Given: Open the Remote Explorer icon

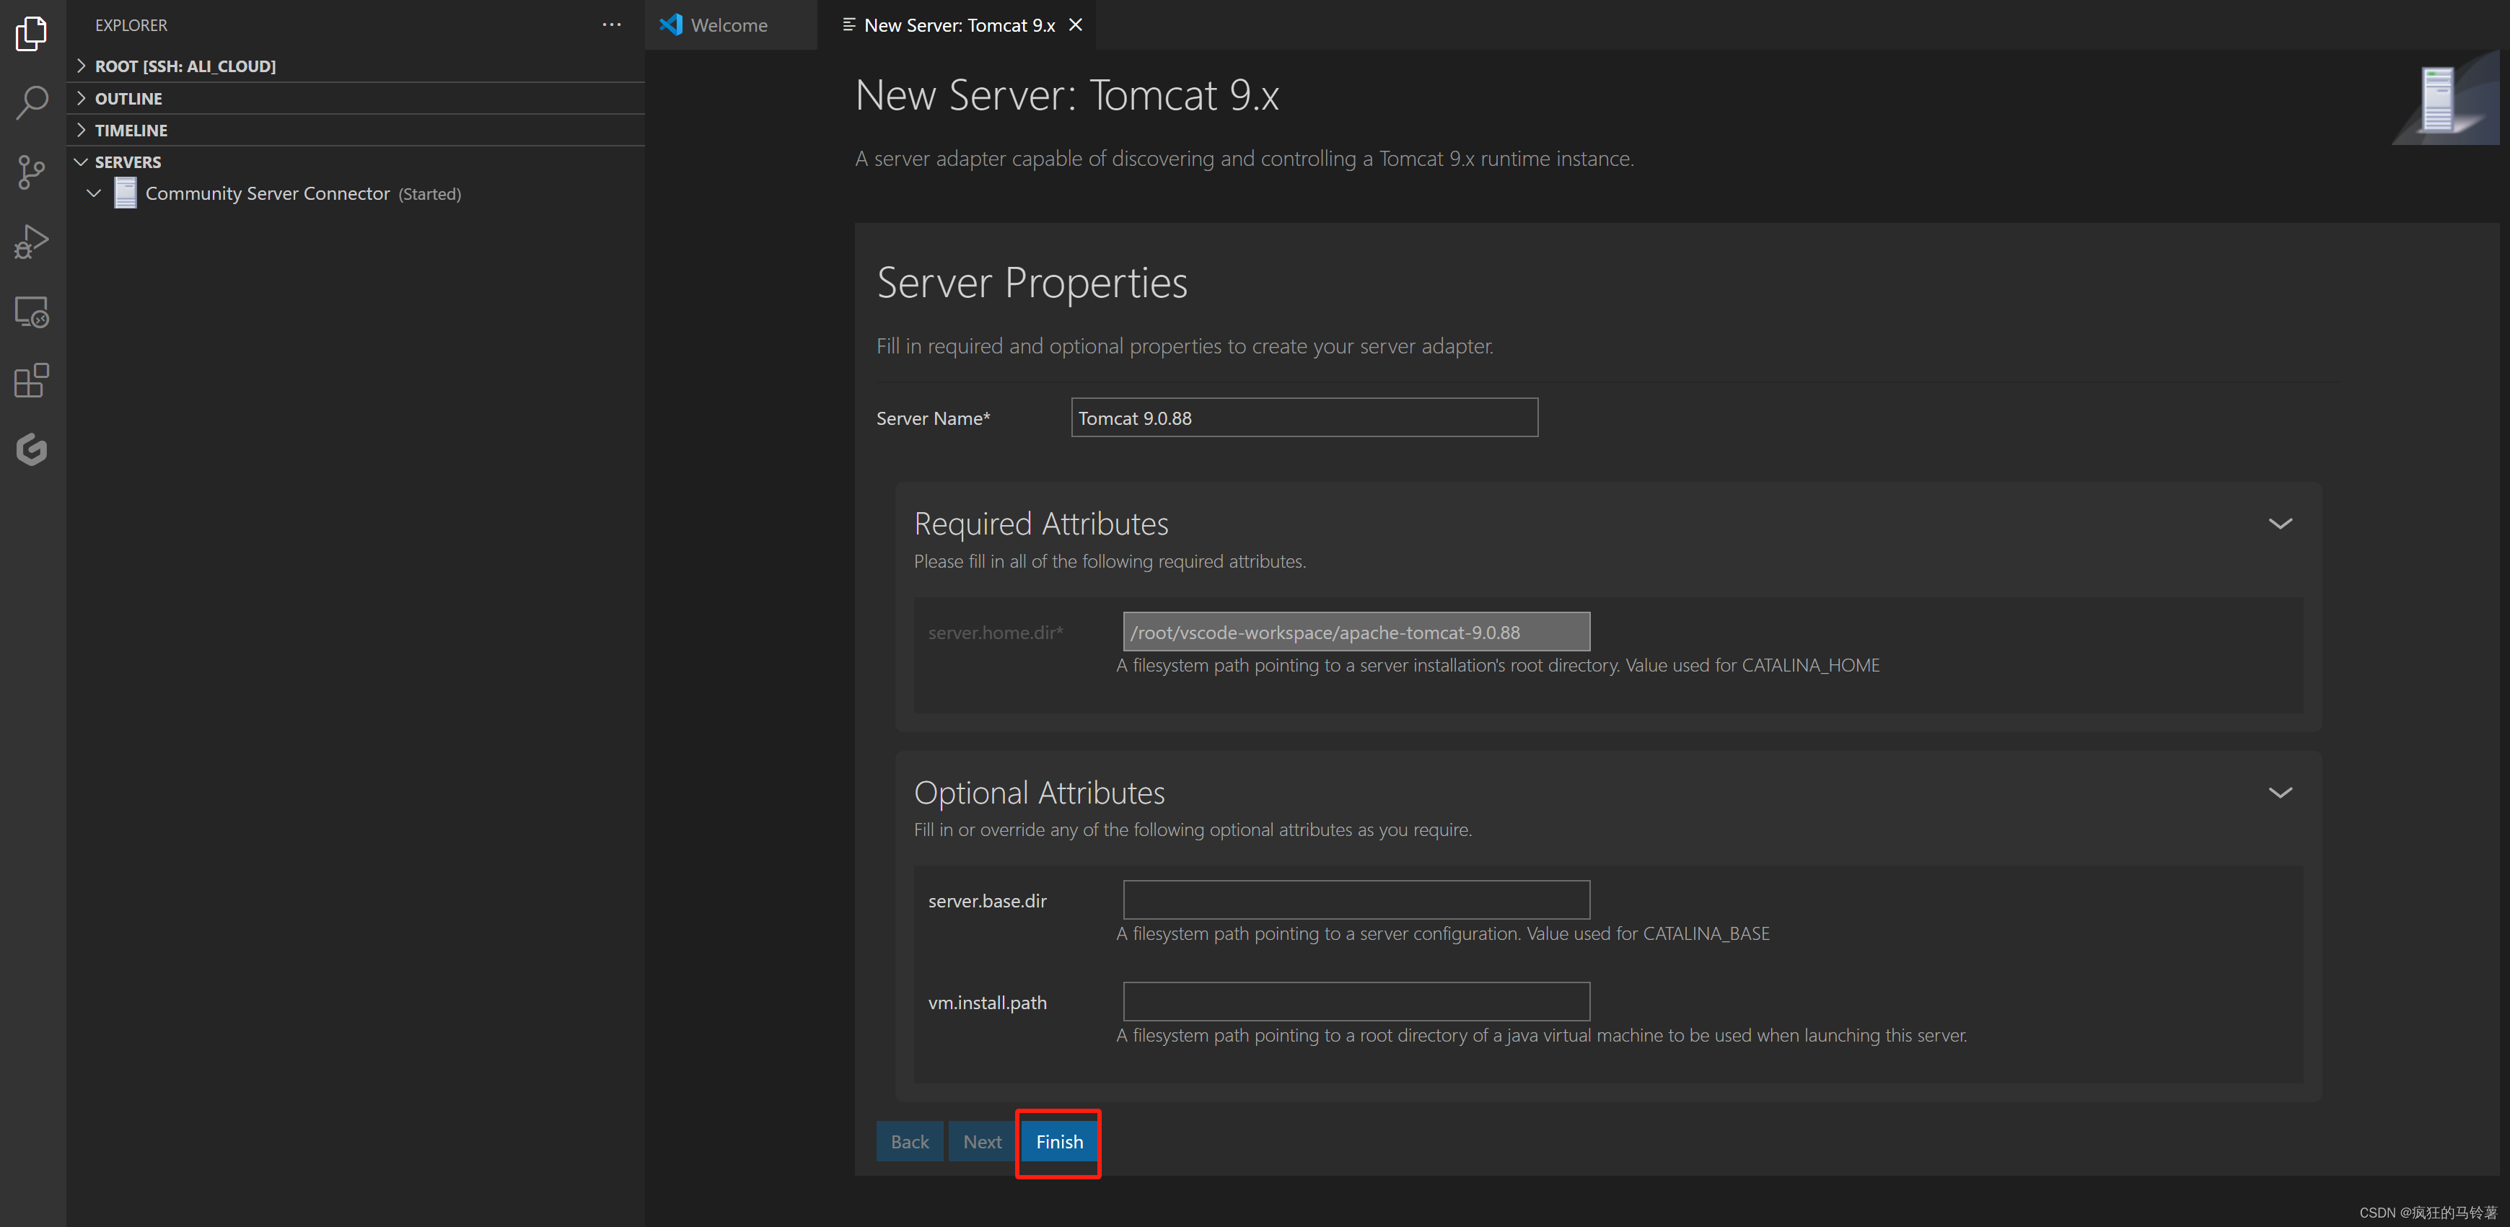Looking at the screenshot, I should 31,312.
